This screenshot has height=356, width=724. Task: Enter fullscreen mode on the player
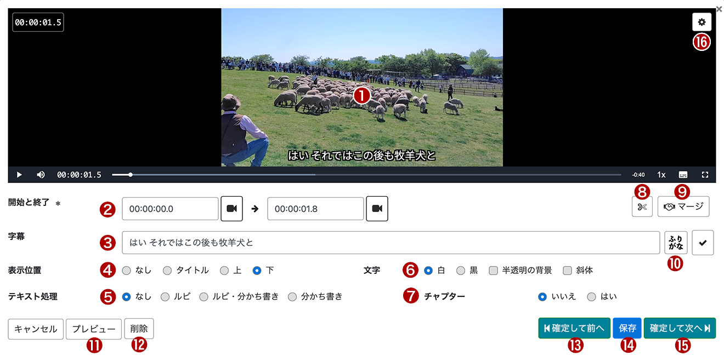pos(705,174)
